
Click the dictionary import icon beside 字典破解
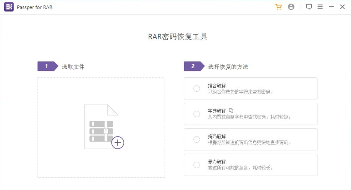pos(231,110)
